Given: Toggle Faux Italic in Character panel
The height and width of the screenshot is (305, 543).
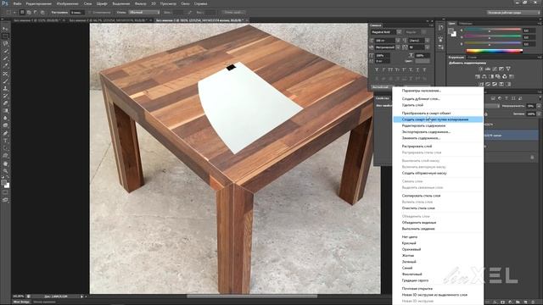Looking at the screenshot, I should [x=383, y=69].
